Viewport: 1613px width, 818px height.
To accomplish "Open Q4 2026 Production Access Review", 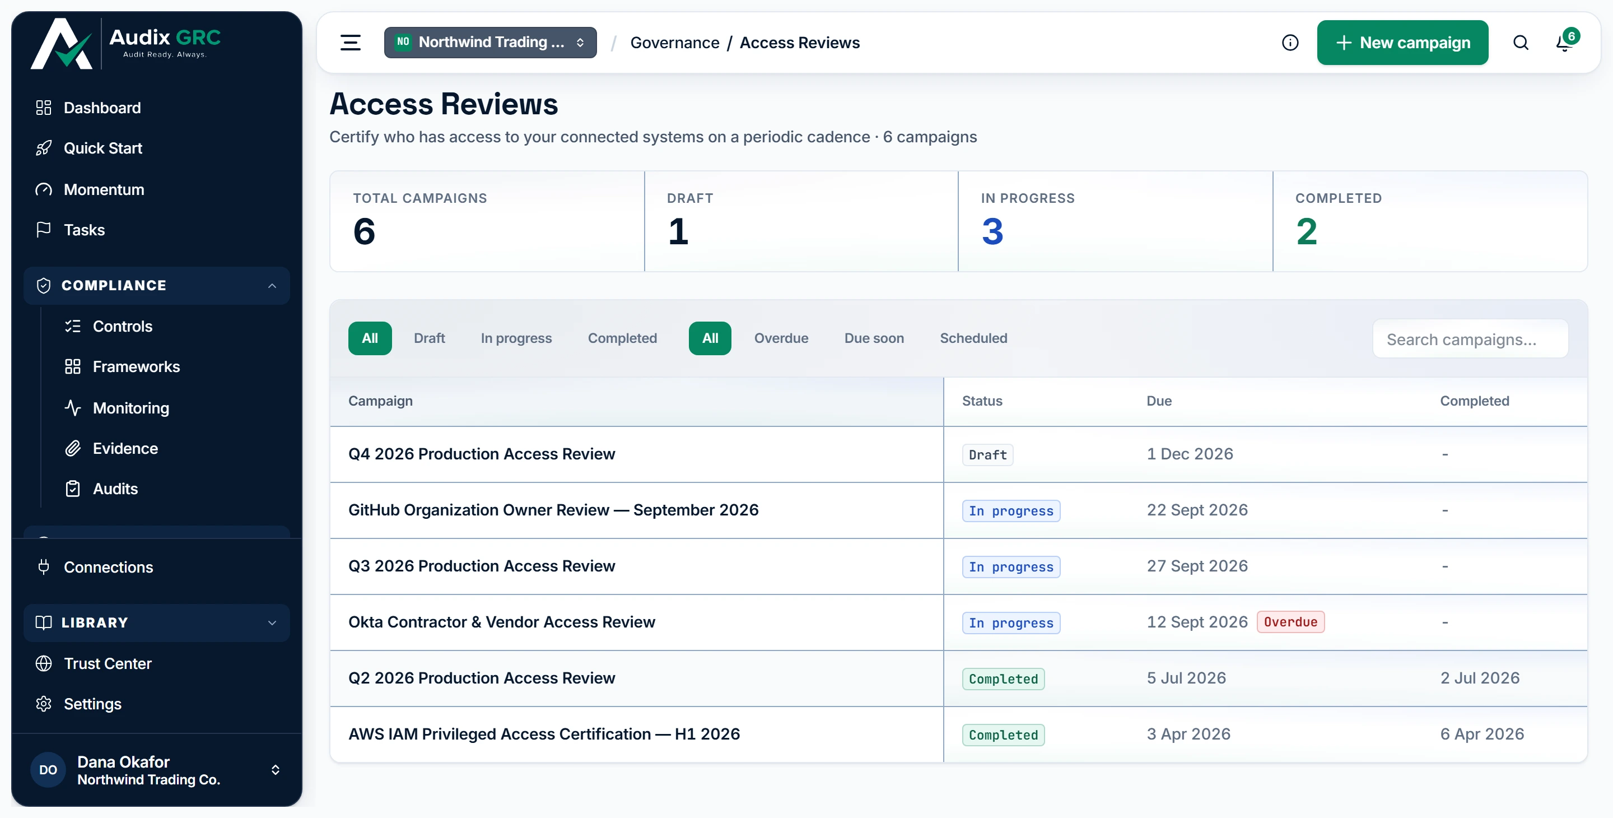I will tap(482, 454).
